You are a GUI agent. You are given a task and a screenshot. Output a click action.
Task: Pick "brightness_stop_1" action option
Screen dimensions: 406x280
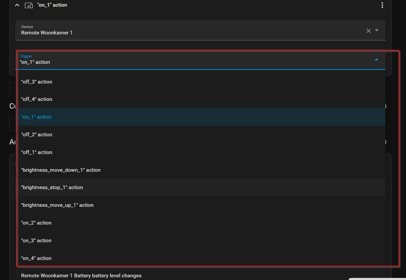click(201, 188)
